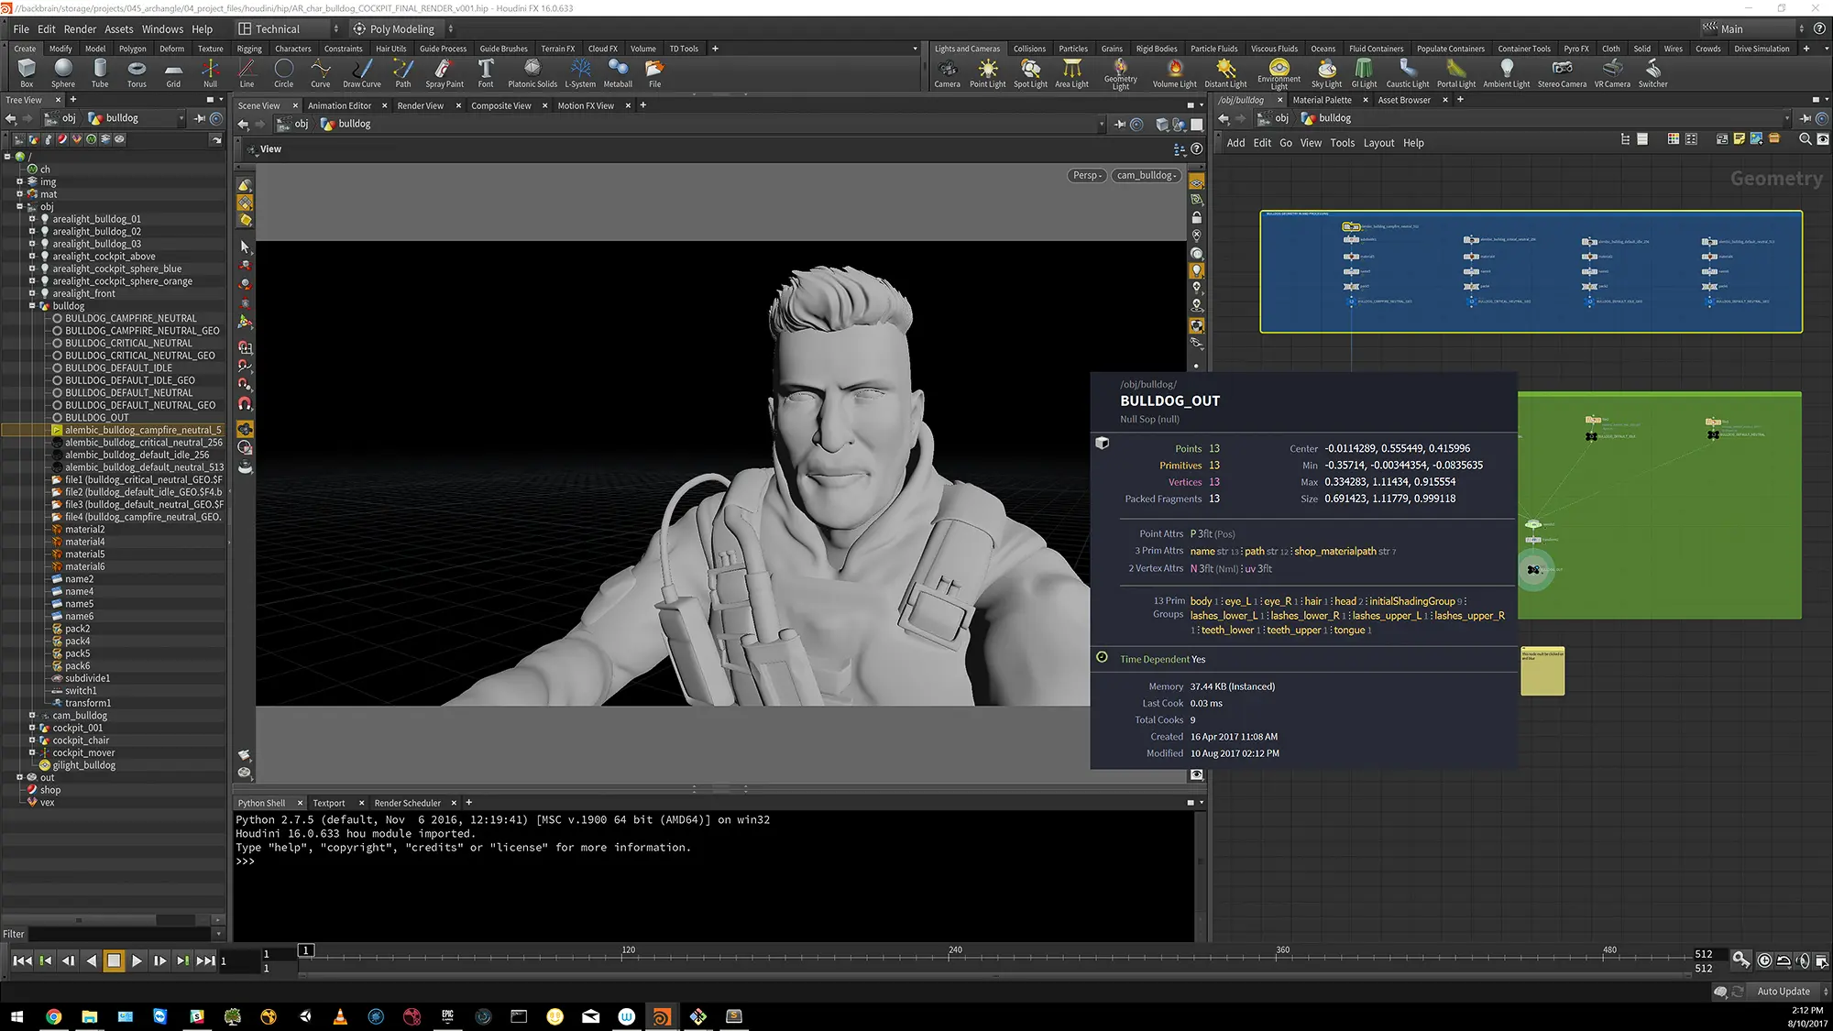This screenshot has width=1833, height=1031.
Task: Switch to the Composite View tab
Action: pos(501,105)
